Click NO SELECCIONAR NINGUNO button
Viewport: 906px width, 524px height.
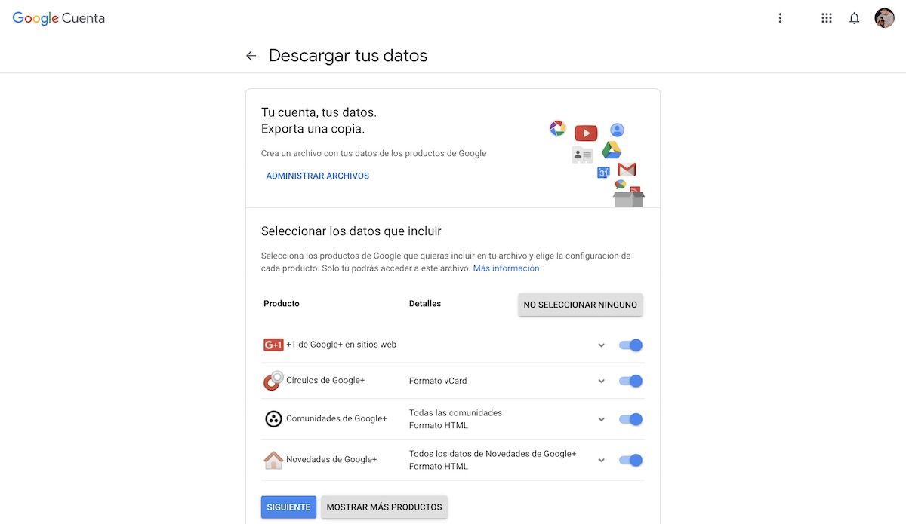pyautogui.click(x=580, y=305)
